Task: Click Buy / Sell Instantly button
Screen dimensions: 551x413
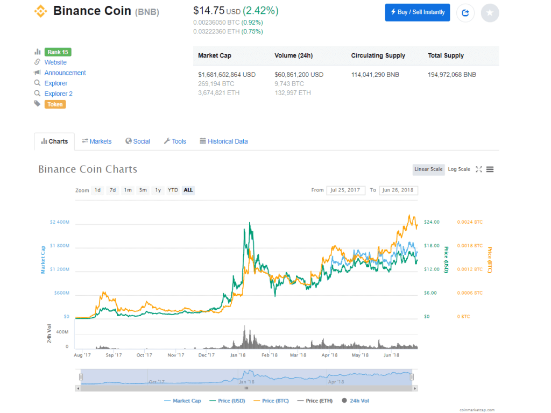Action: (x=417, y=12)
